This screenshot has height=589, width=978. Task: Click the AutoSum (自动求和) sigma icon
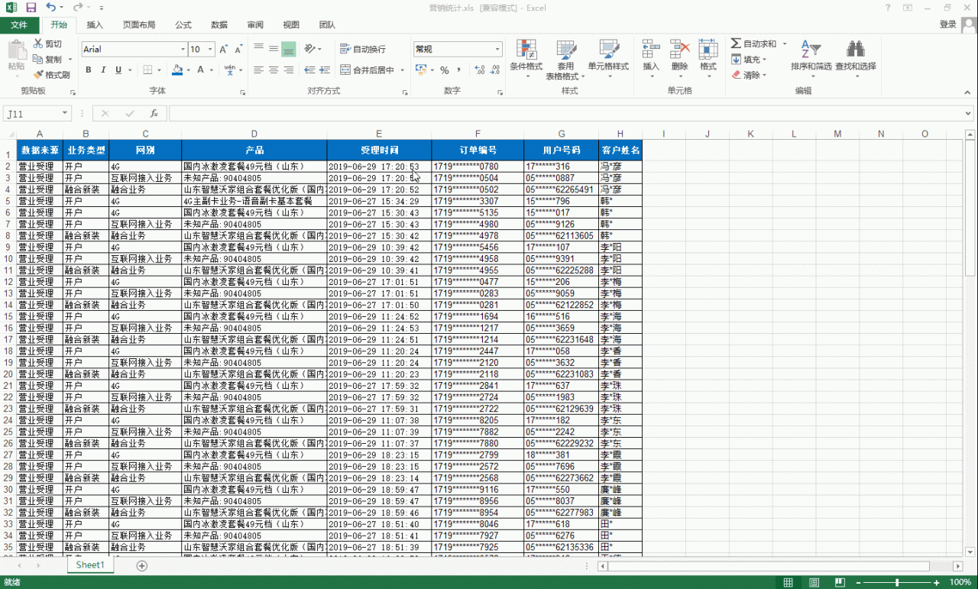point(736,44)
